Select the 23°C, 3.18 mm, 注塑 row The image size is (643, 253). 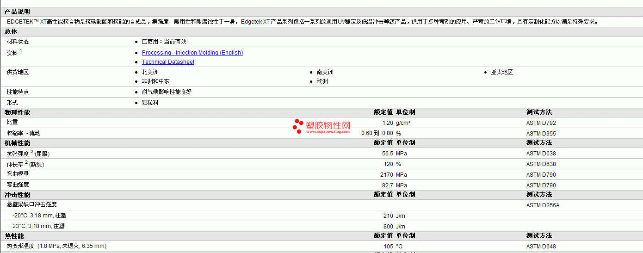tap(39, 226)
